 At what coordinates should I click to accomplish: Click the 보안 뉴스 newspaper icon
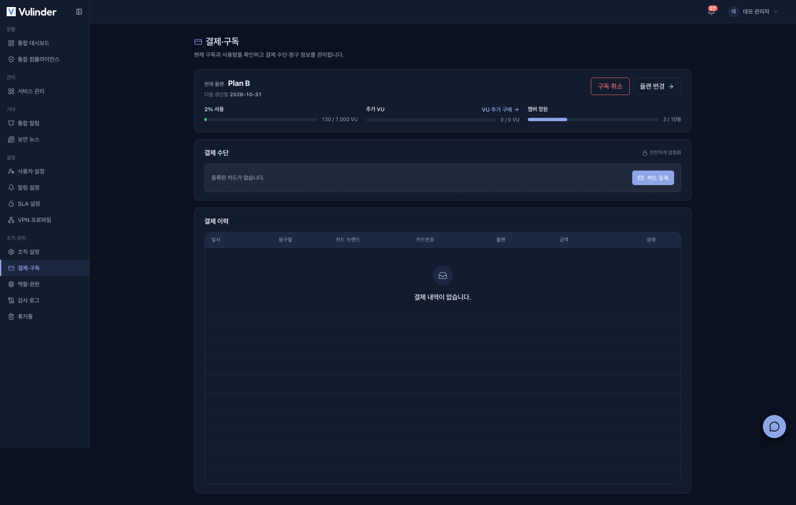pyautogui.click(x=11, y=139)
